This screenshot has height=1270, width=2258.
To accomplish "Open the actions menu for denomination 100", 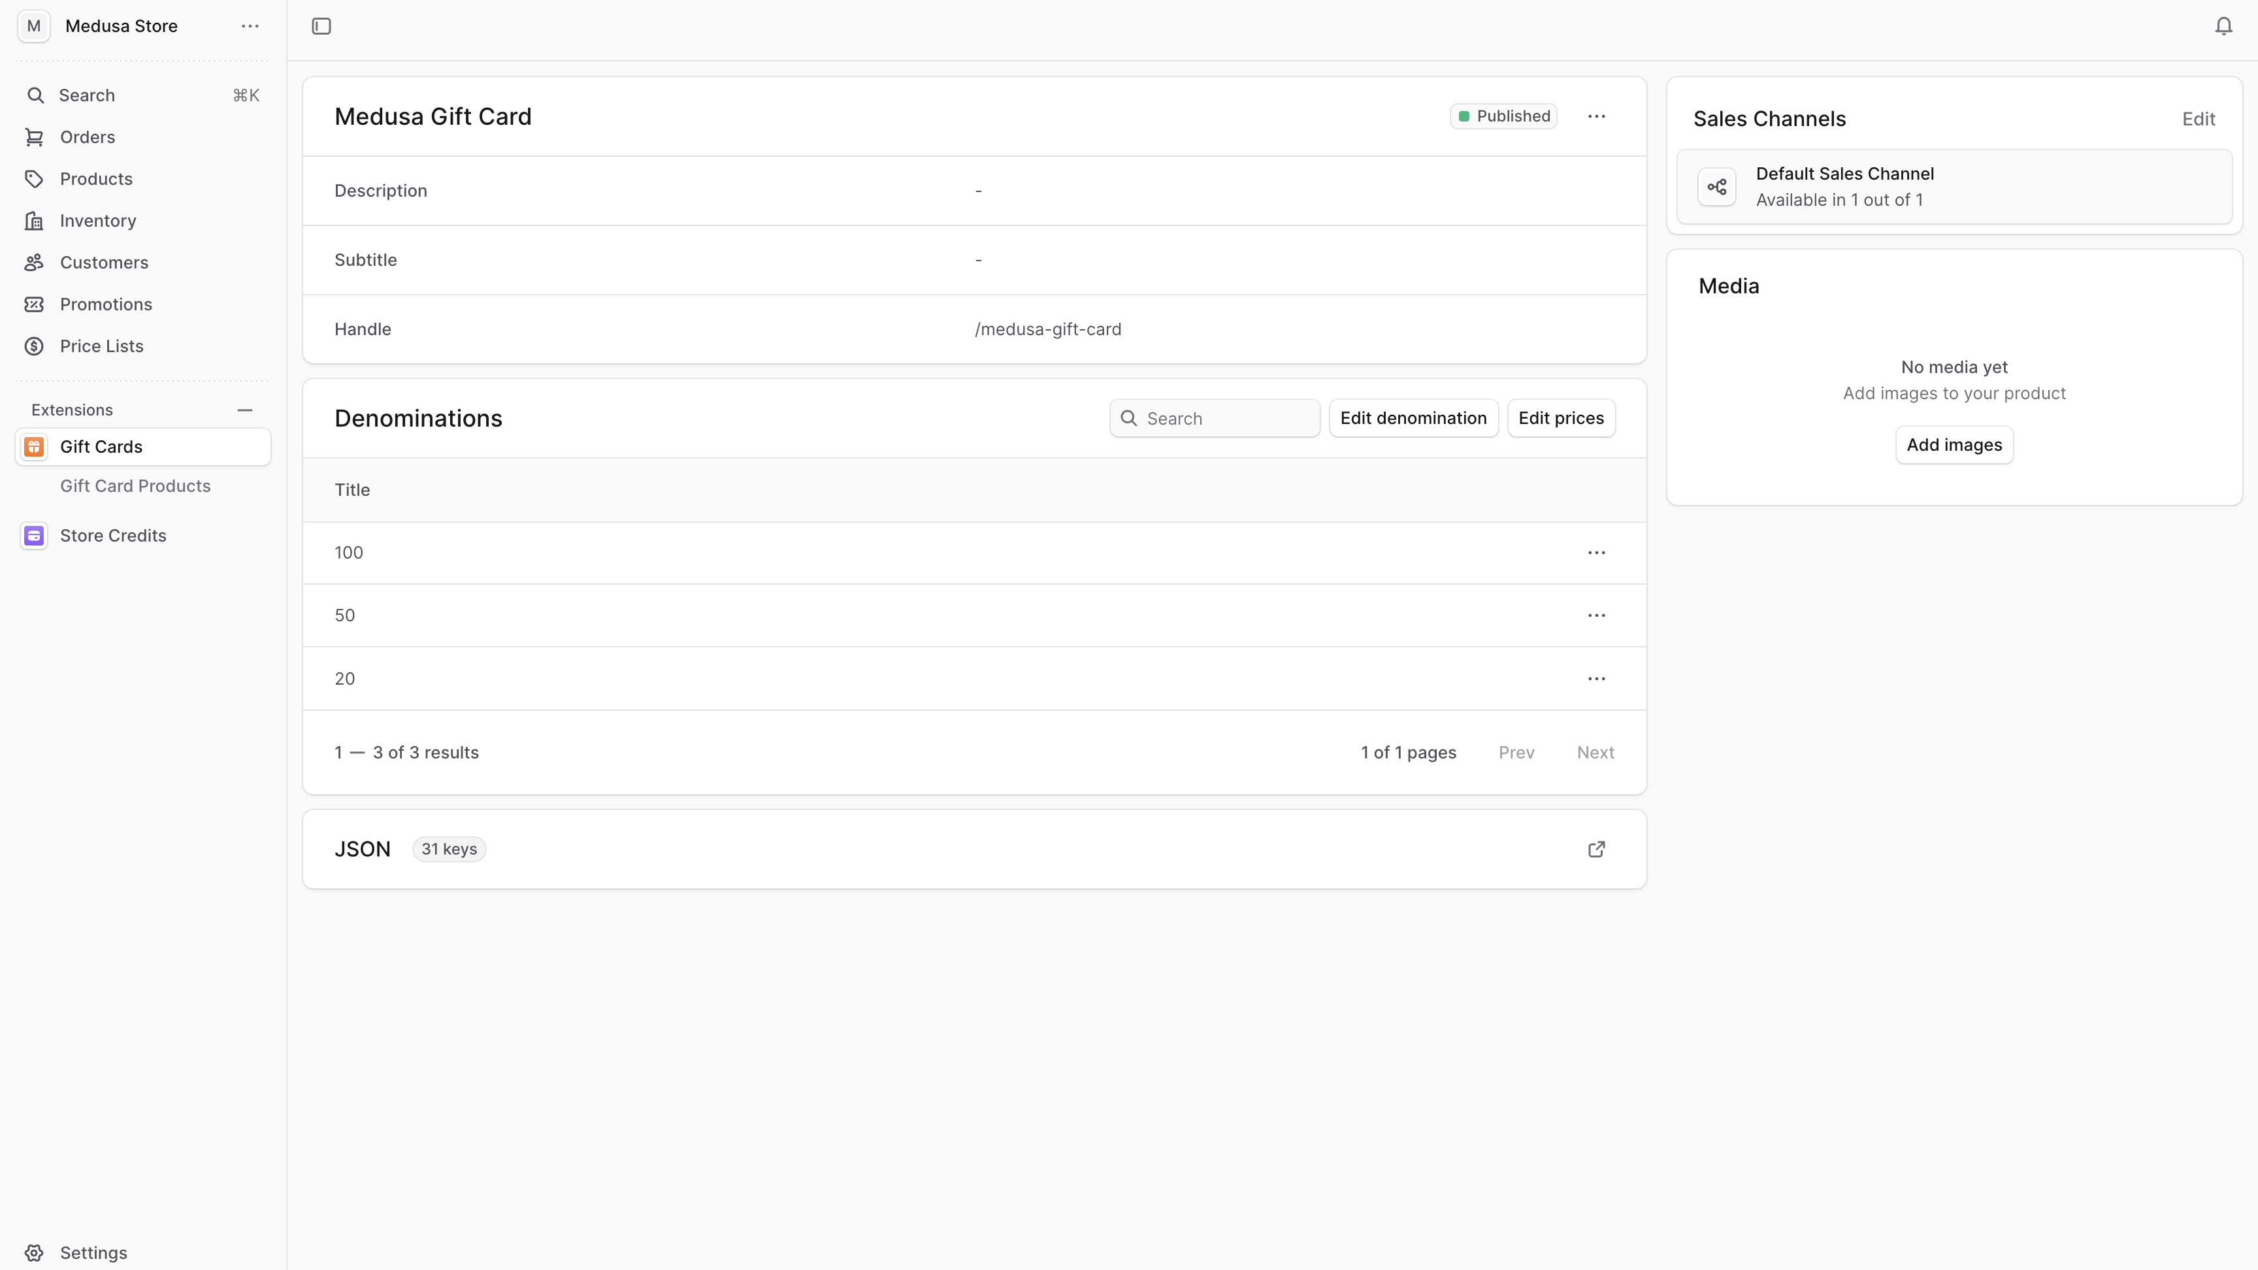I will (x=1596, y=552).
